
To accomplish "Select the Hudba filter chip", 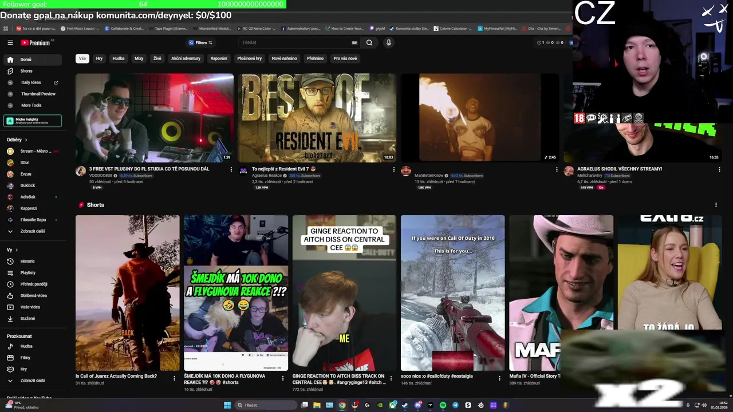I will (119, 58).
